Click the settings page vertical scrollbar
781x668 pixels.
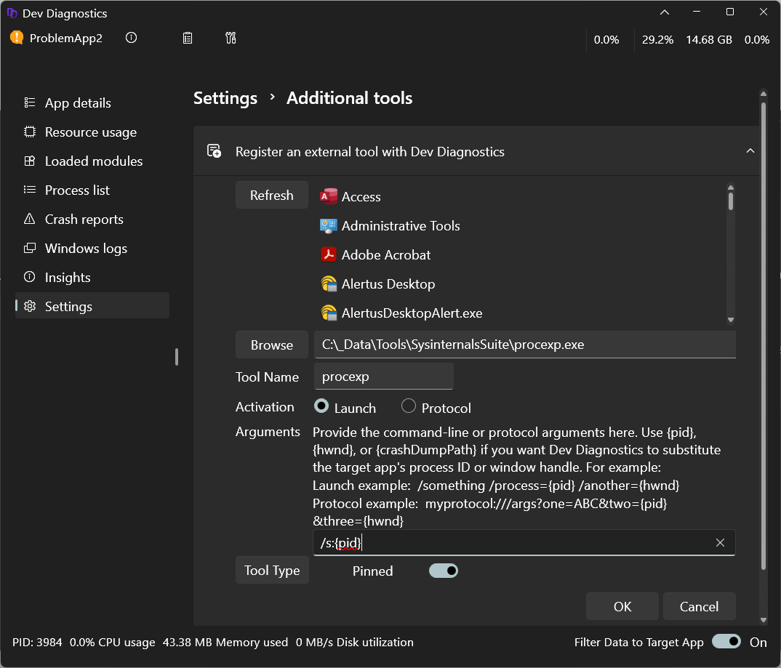pyautogui.click(x=763, y=336)
